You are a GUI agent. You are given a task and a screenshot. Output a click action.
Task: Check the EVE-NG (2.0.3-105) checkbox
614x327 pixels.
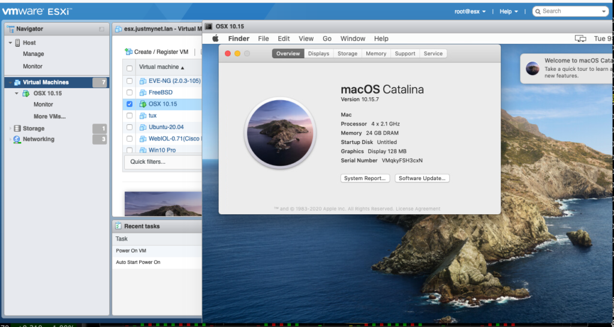click(130, 81)
